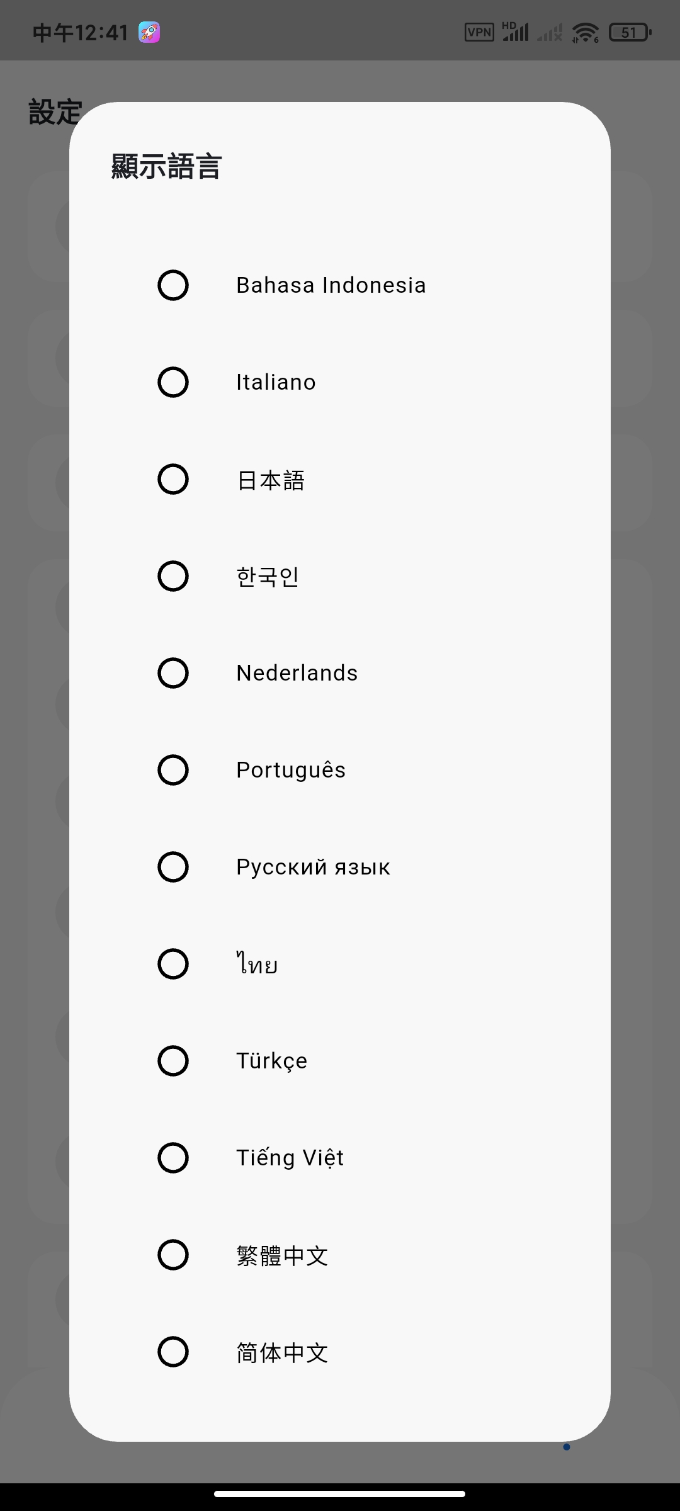Pick the 한국인 radio option

tap(173, 576)
